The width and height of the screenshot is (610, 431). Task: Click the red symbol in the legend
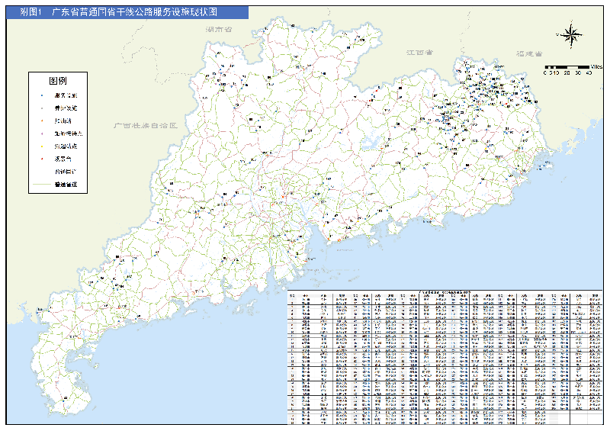pos(43,159)
